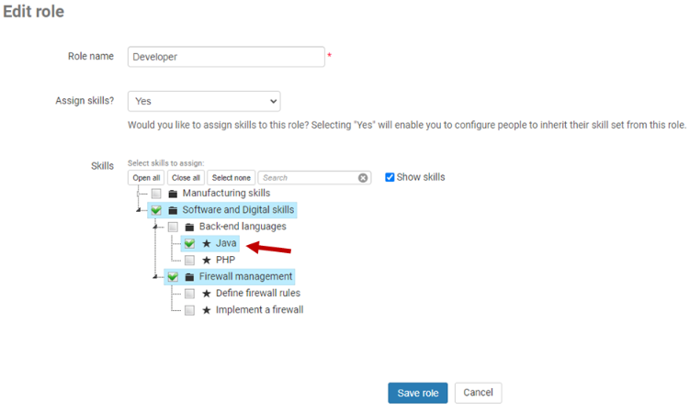
Task: Click the Back-end languages folder icon
Action: point(189,227)
